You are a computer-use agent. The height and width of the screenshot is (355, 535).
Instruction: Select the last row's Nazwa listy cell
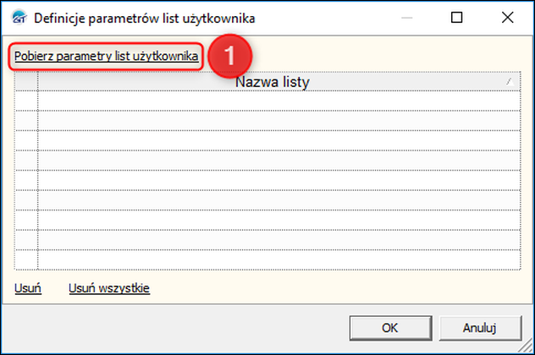pos(279,259)
